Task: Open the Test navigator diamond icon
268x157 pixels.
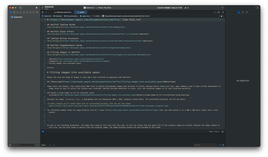Action: click(x=27, y=12)
